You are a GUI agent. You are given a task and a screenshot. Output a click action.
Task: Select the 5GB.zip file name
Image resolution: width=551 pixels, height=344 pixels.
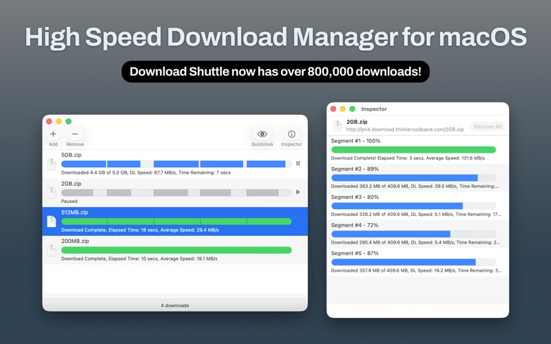coord(72,155)
